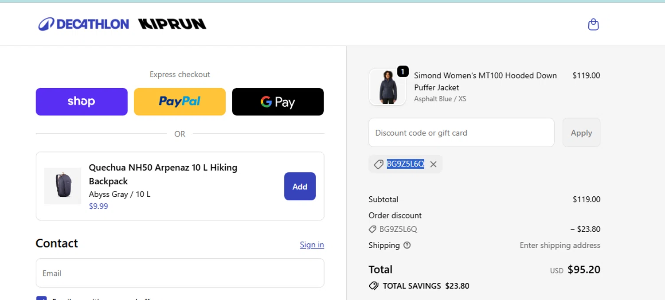Pay with Shop Pay button
Viewport: 665px width, 300px height.
(x=82, y=101)
